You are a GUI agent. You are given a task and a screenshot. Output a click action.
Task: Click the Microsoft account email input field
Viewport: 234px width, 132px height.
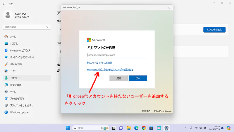point(117,55)
